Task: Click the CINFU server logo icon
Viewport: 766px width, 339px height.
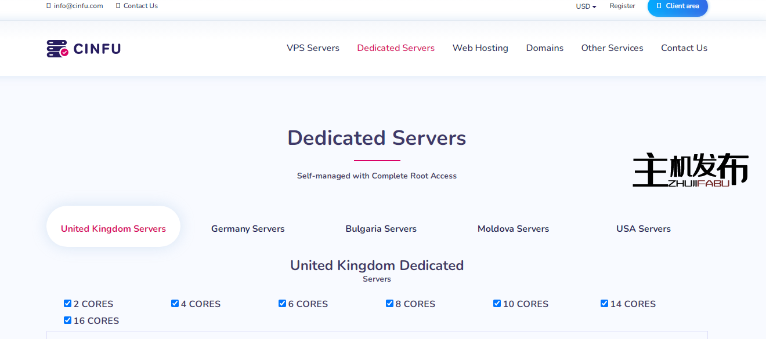Action: [x=57, y=48]
